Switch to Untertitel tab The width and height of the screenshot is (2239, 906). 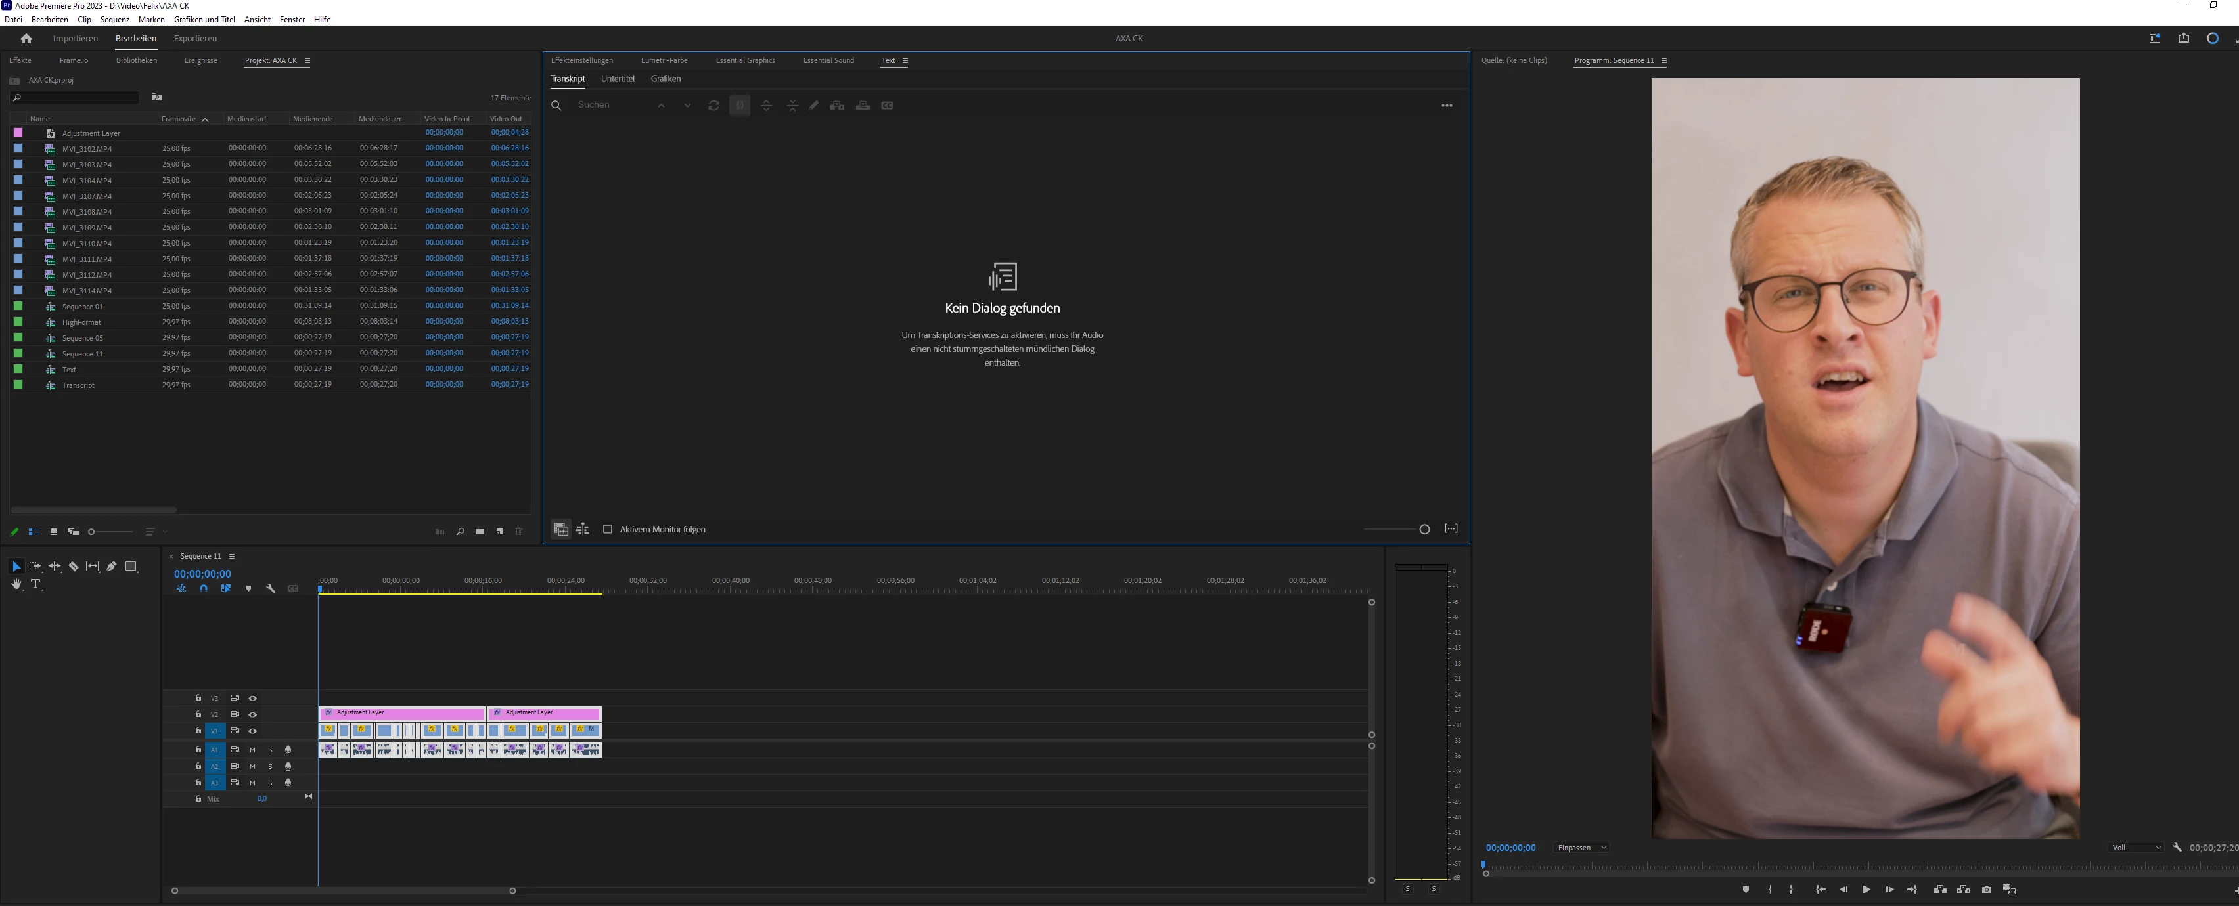(617, 79)
